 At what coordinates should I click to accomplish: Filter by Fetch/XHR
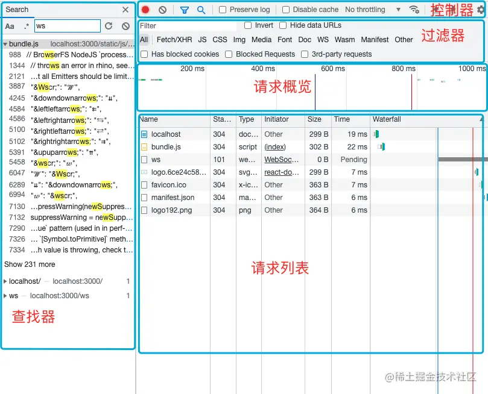point(174,40)
